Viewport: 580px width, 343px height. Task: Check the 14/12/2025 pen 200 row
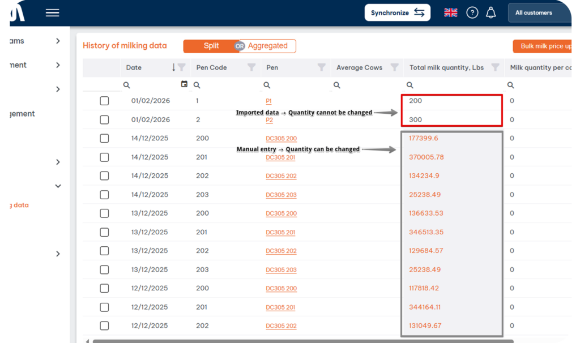coord(104,138)
